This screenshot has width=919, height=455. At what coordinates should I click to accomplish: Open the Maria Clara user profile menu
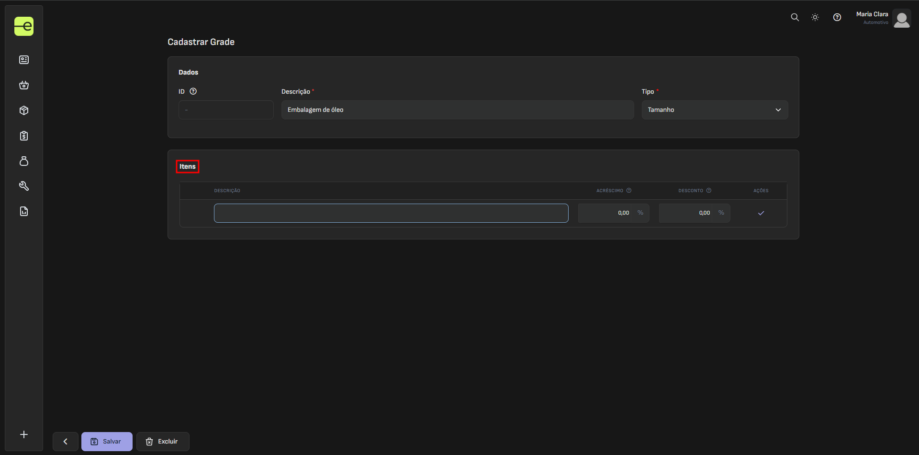coord(883,18)
